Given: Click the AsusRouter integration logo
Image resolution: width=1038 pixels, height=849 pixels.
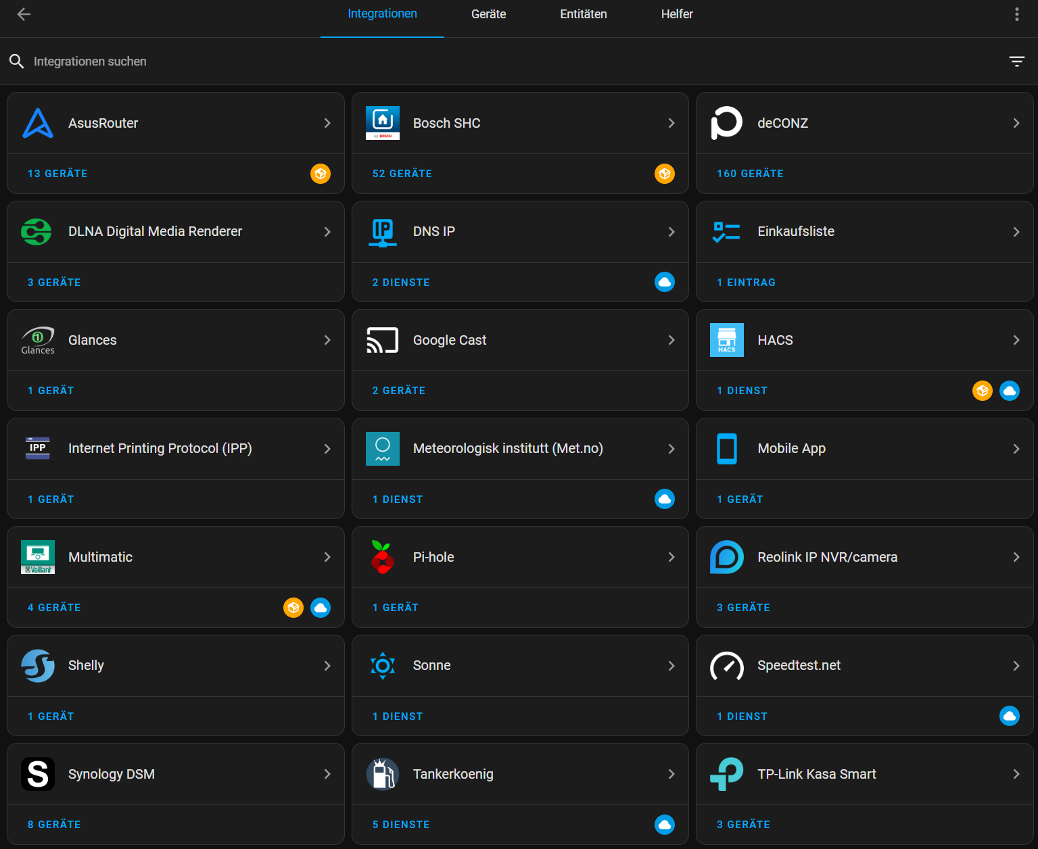Looking at the screenshot, I should [38, 123].
